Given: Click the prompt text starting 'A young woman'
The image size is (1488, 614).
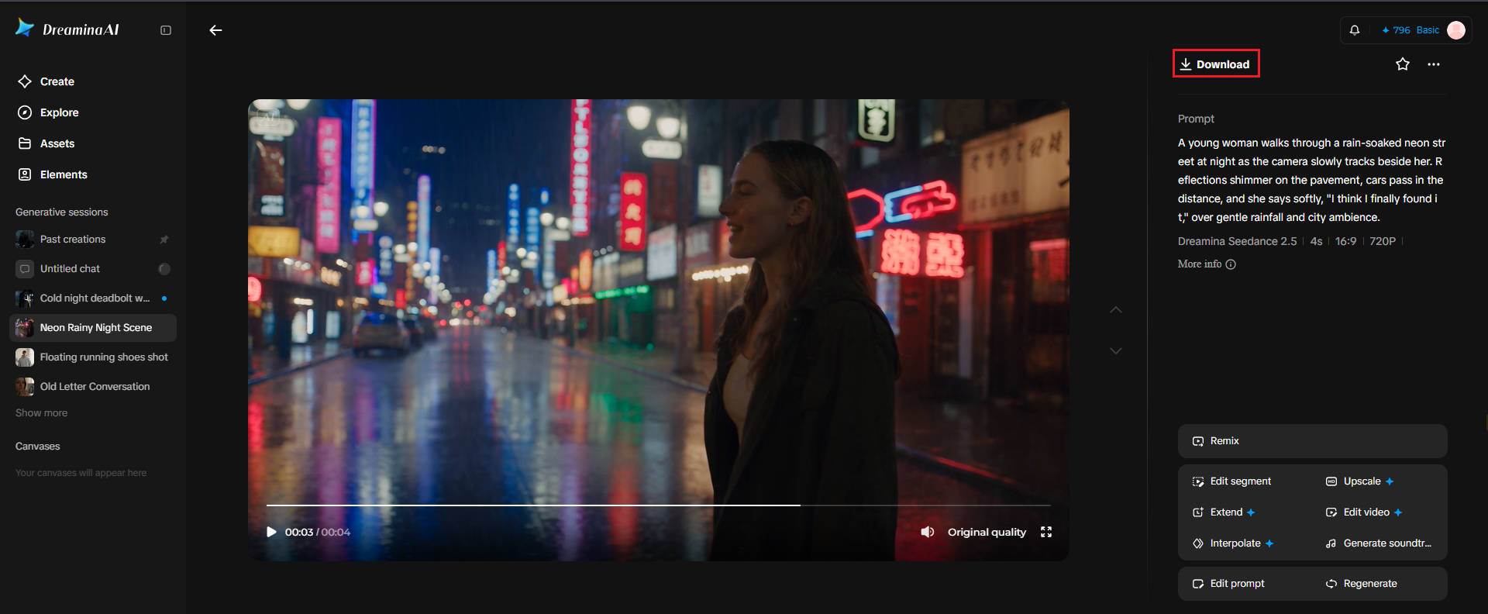Looking at the screenshot, I should tap(1312, 180).
